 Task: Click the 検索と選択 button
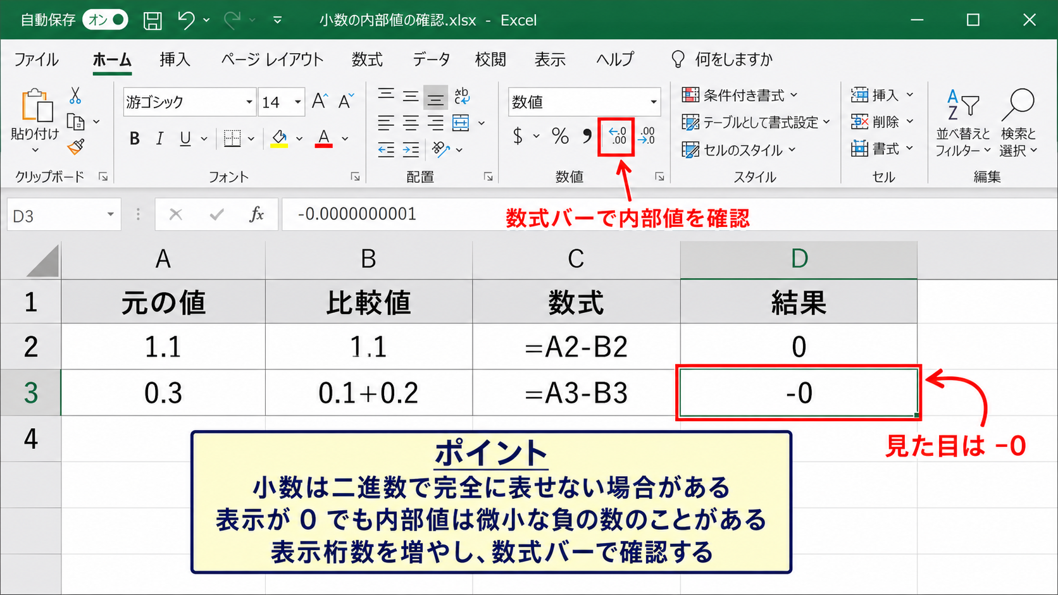[1018, 123]
